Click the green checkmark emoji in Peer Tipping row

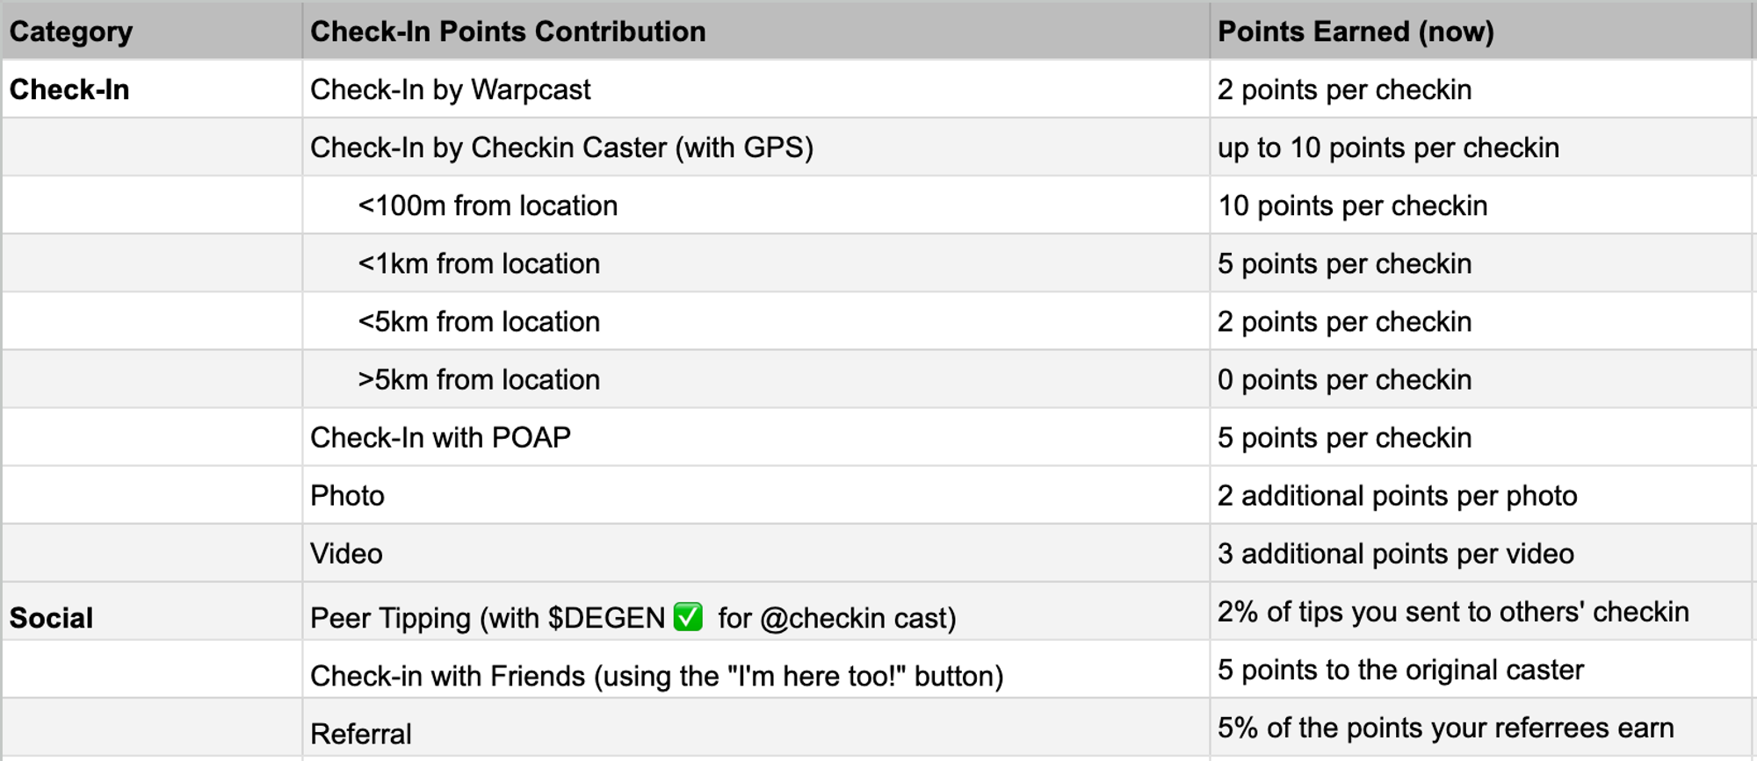click(x=688, y=617)
